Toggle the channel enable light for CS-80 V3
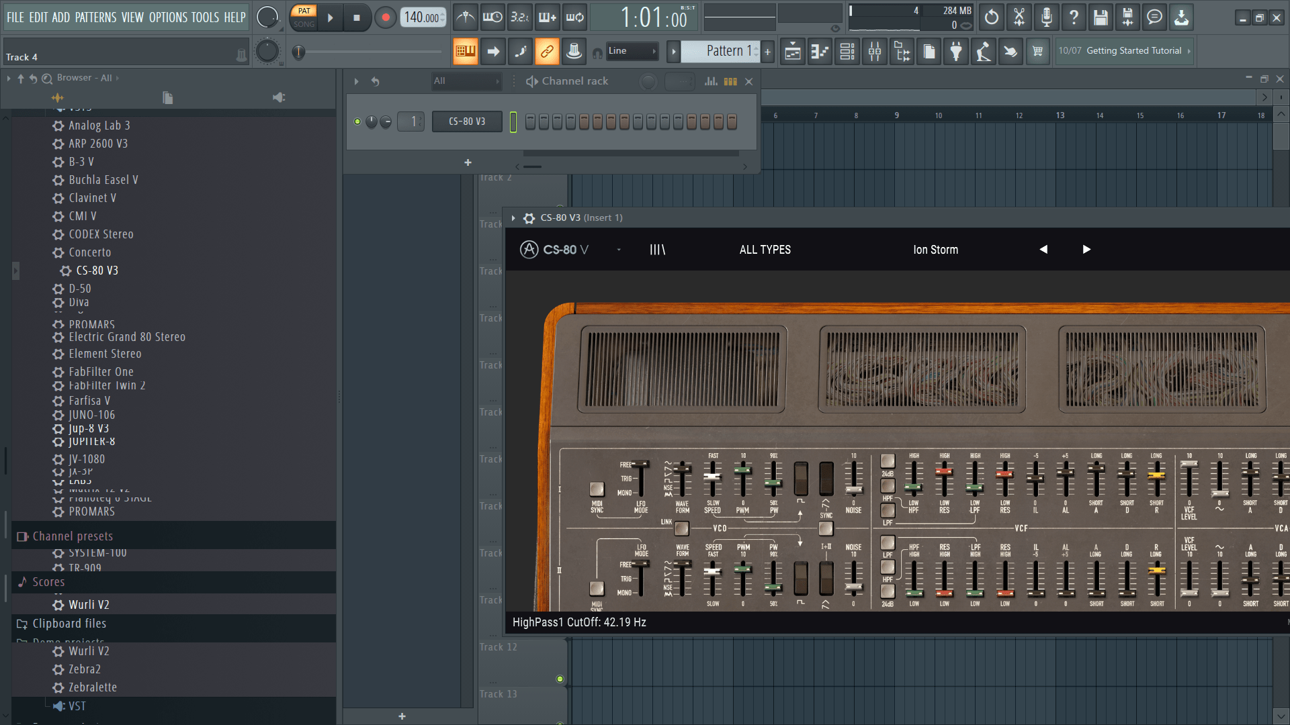 pyautogui.click(x=358, y=122)
